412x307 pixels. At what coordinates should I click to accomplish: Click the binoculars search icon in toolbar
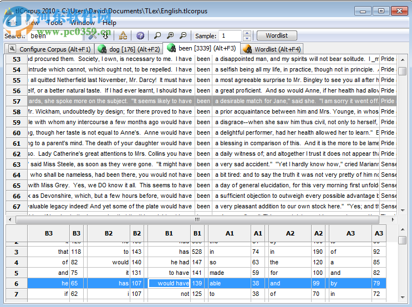tap(91, 35)
